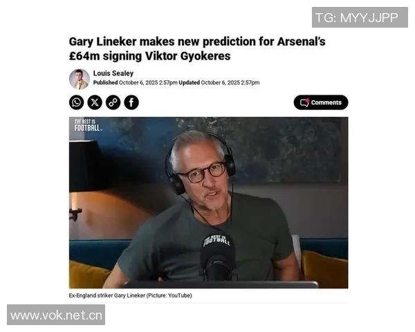Click the microphone's Rest Is Football label
Image resolution: width=415 pixels, height=332 pixels.
coord(216,241)
